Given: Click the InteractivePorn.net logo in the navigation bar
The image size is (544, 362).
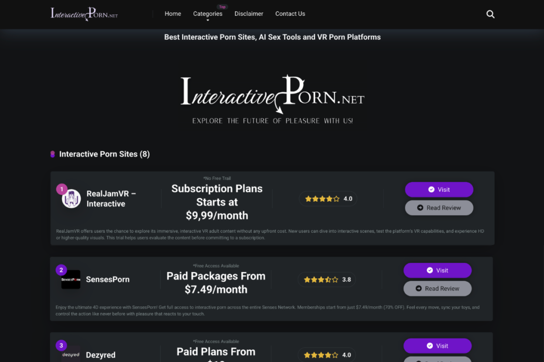Looking at the screenshot, I should 84,14.
